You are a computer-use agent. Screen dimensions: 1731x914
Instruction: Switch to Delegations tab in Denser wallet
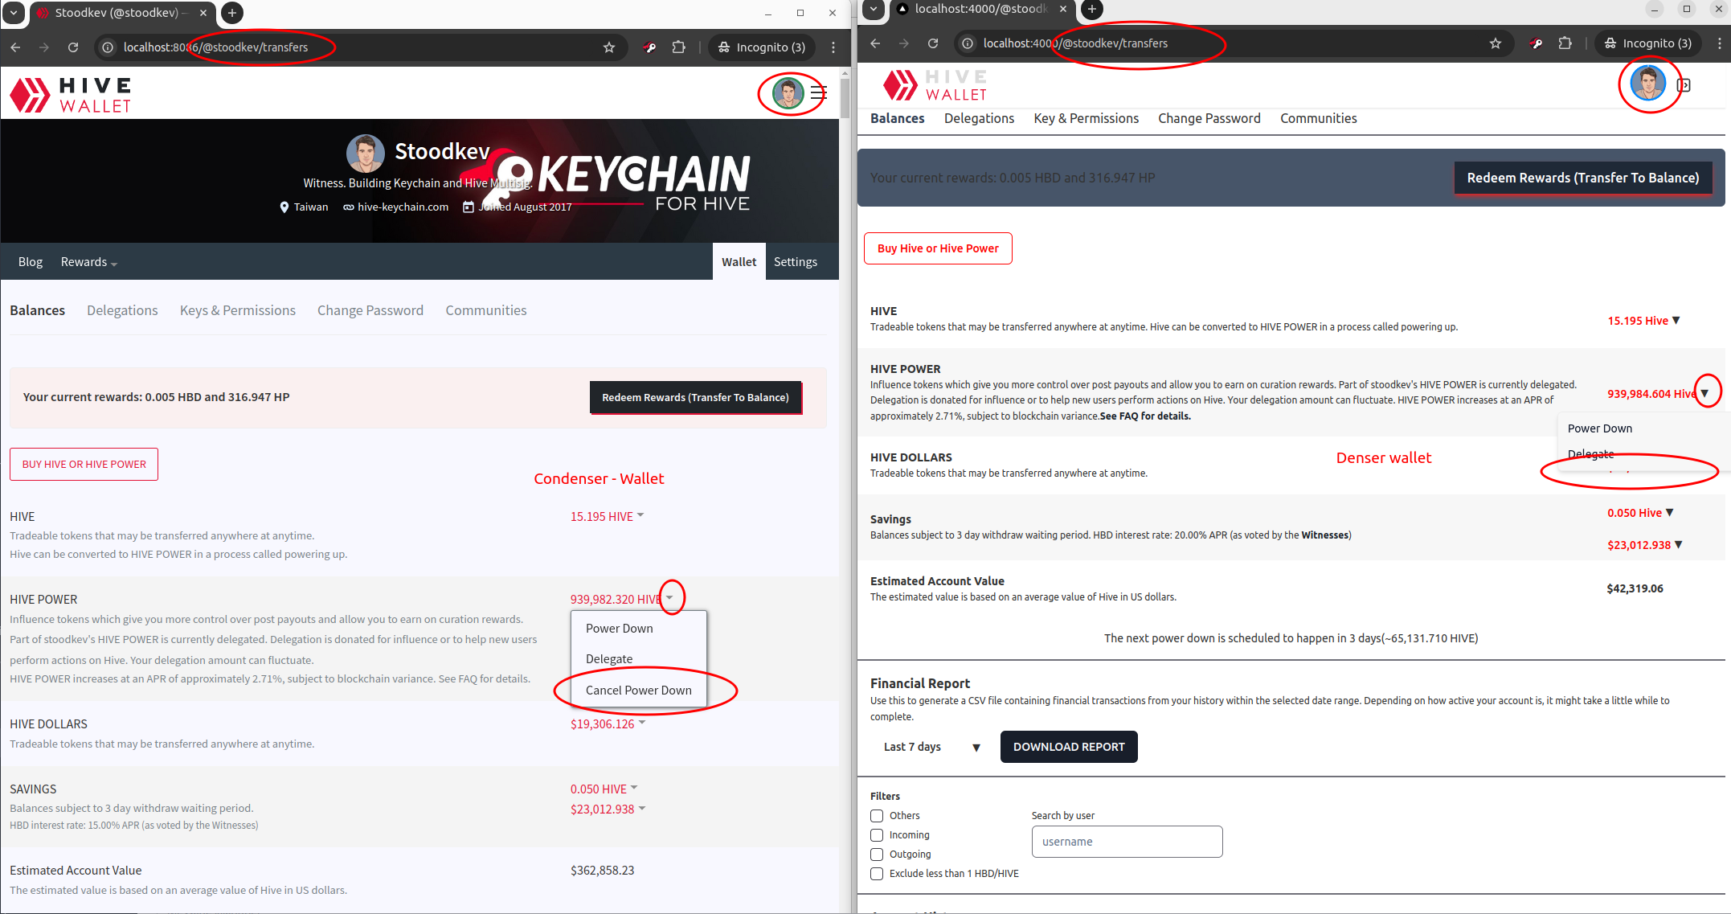(x=979, y=118)
